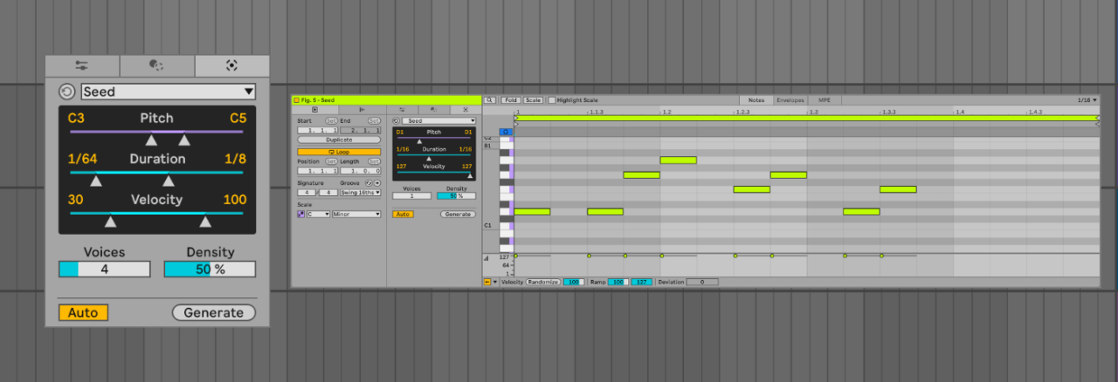
Task: Click the large Density 50% slider
Action: (210, 269)
